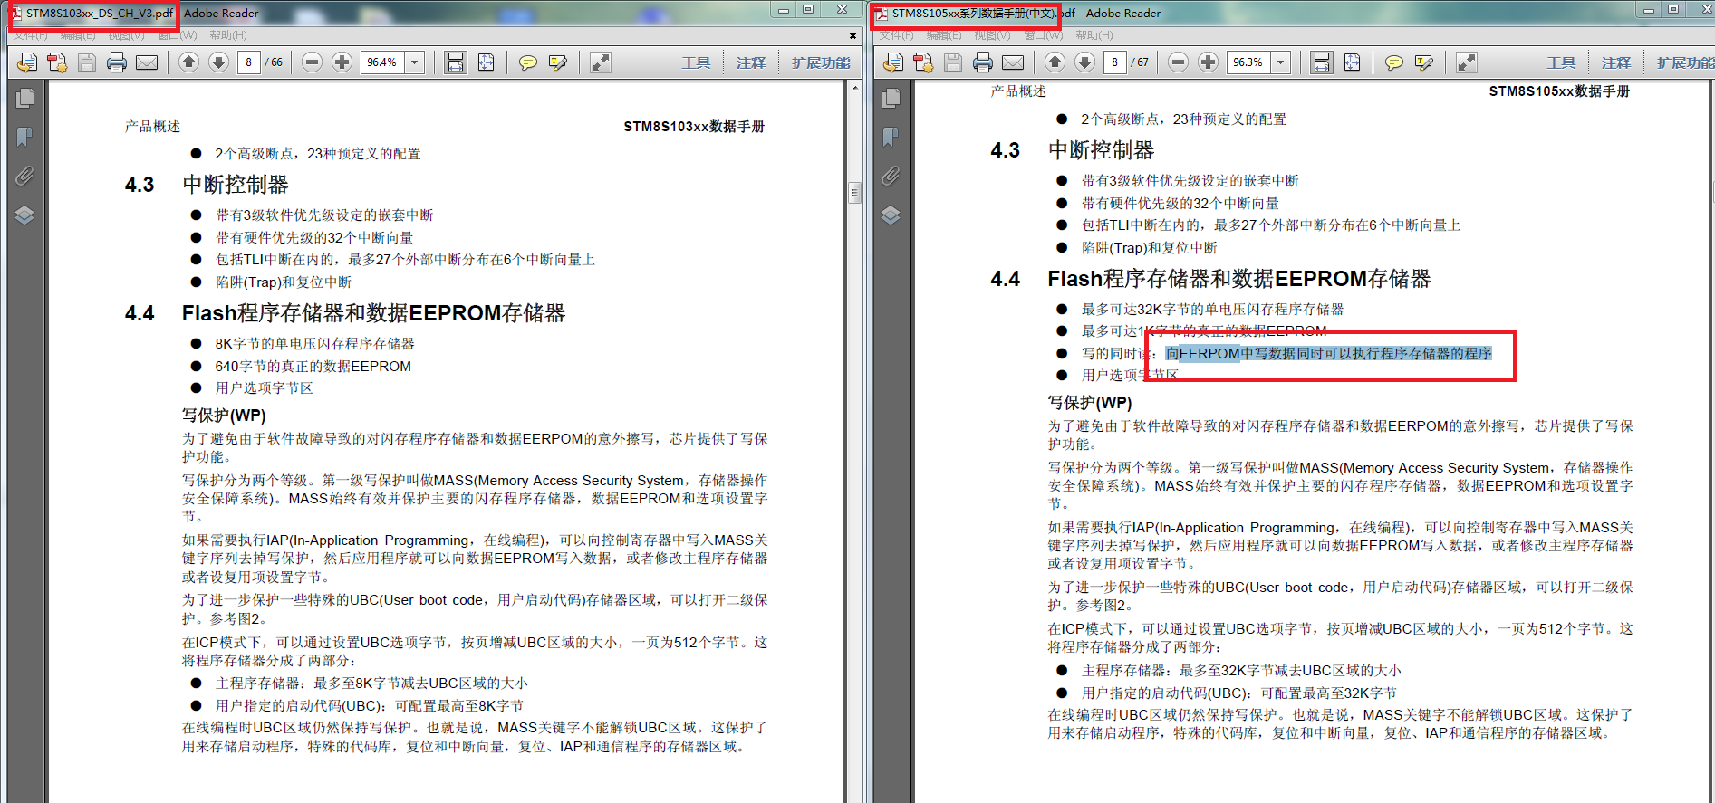The width and height of the screenshot is (1715, 803).
Task: Zoom out in the STM8S105 window
Action: (x=1178, y=62)
